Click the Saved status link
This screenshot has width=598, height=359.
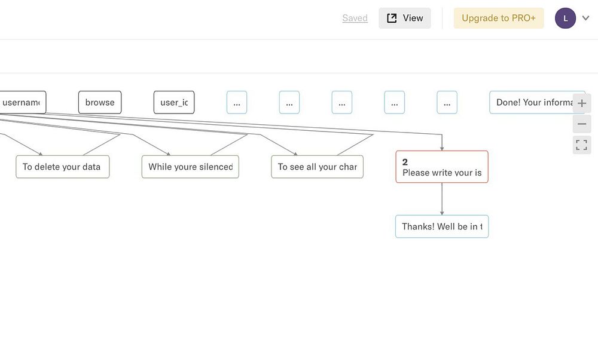coord(355,18)
